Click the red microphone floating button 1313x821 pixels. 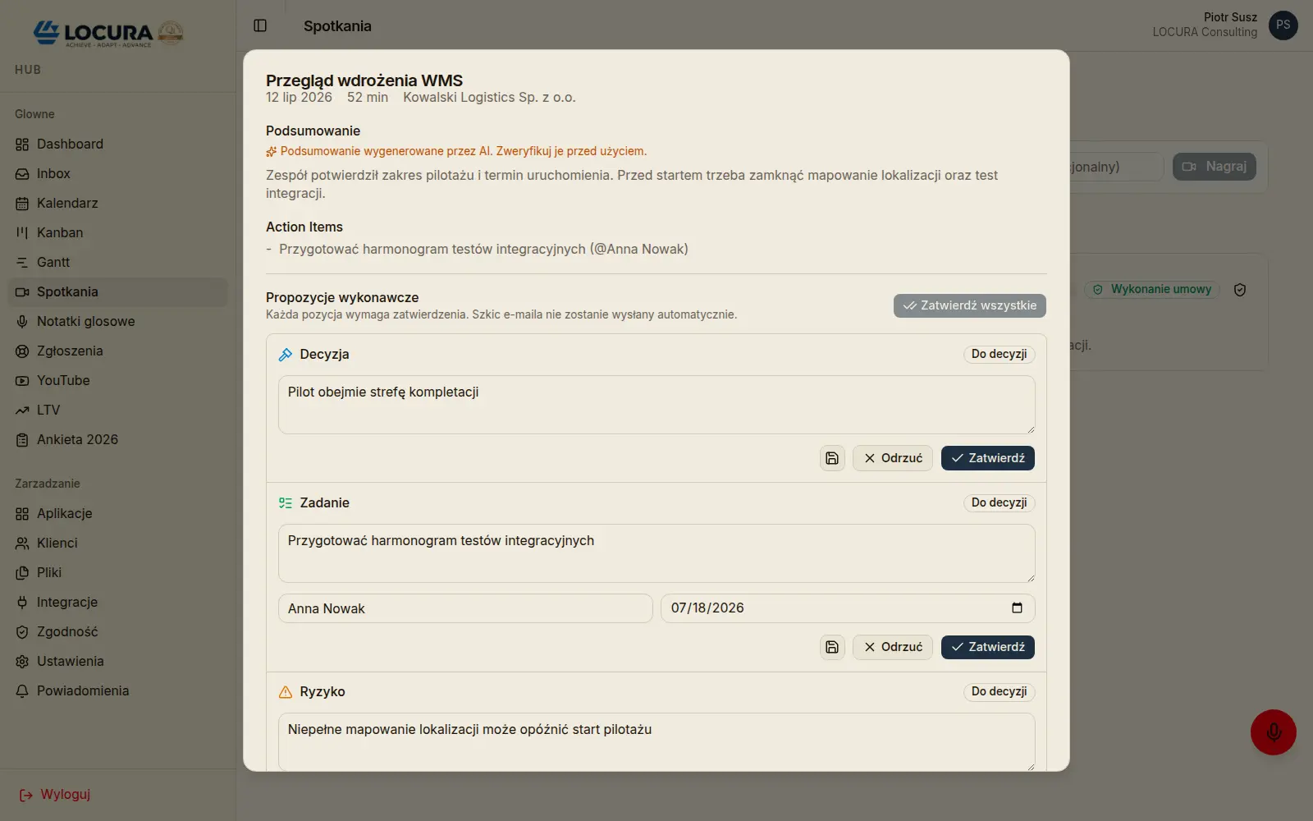coord(1273,732)
